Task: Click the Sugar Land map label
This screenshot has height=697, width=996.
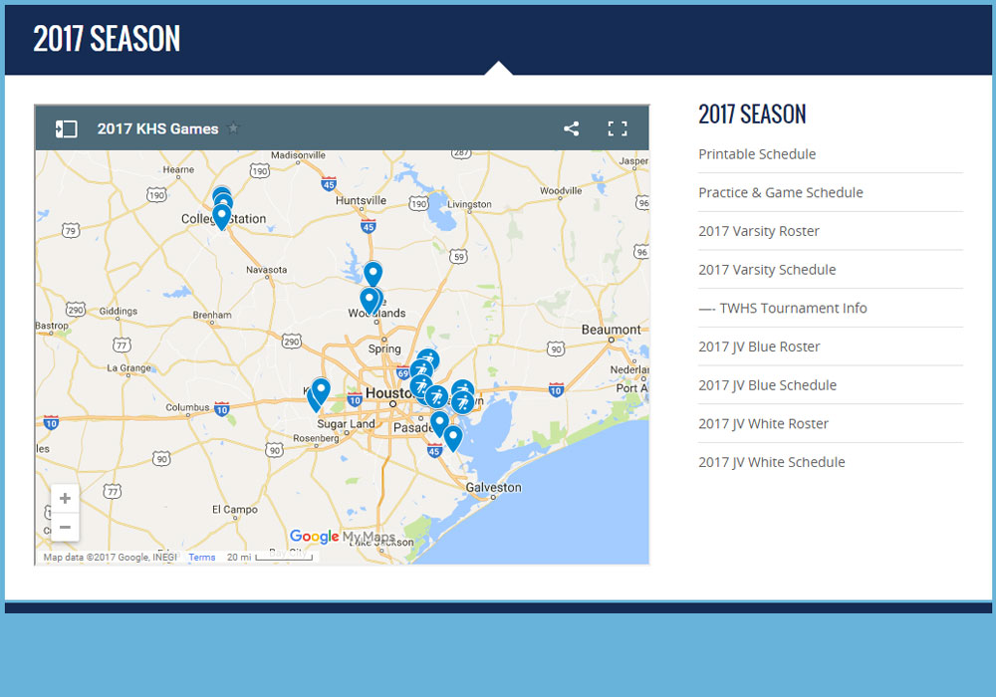Action: click(x=347, y=423)
